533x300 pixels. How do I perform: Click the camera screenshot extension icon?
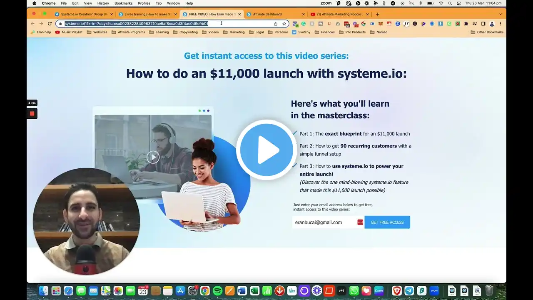click(338, 24)
